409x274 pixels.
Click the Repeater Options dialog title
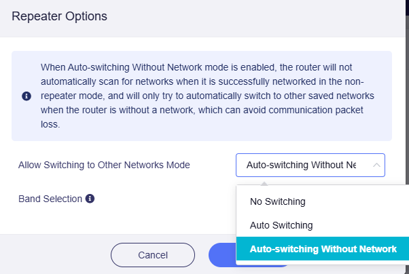[60, 16]
